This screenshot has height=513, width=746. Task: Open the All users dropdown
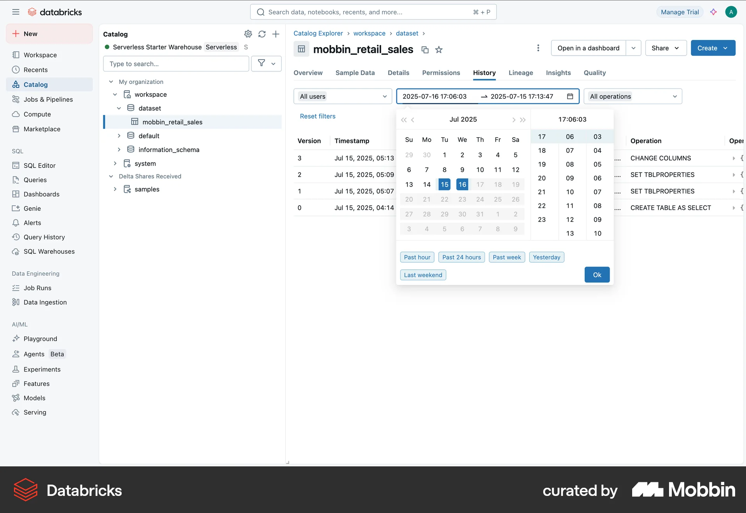pos(343,96)
